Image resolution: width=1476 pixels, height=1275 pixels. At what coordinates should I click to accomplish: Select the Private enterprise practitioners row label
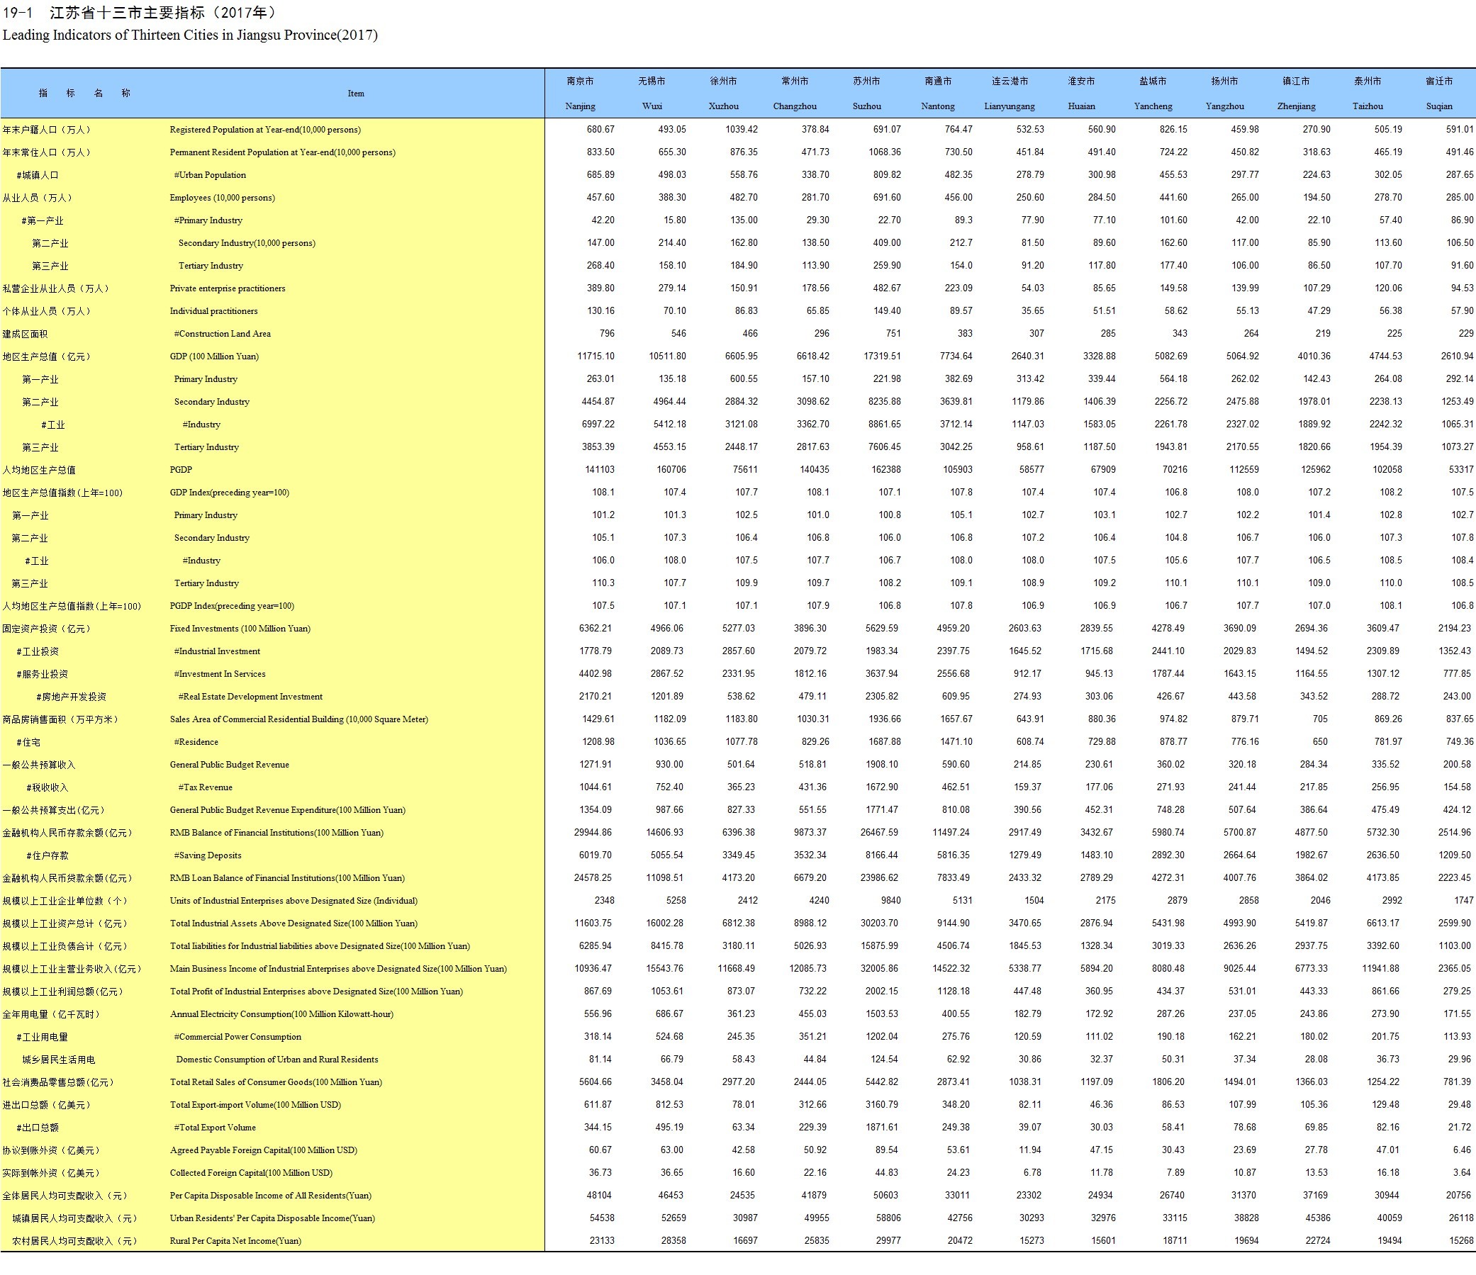[x=228, y=288]
